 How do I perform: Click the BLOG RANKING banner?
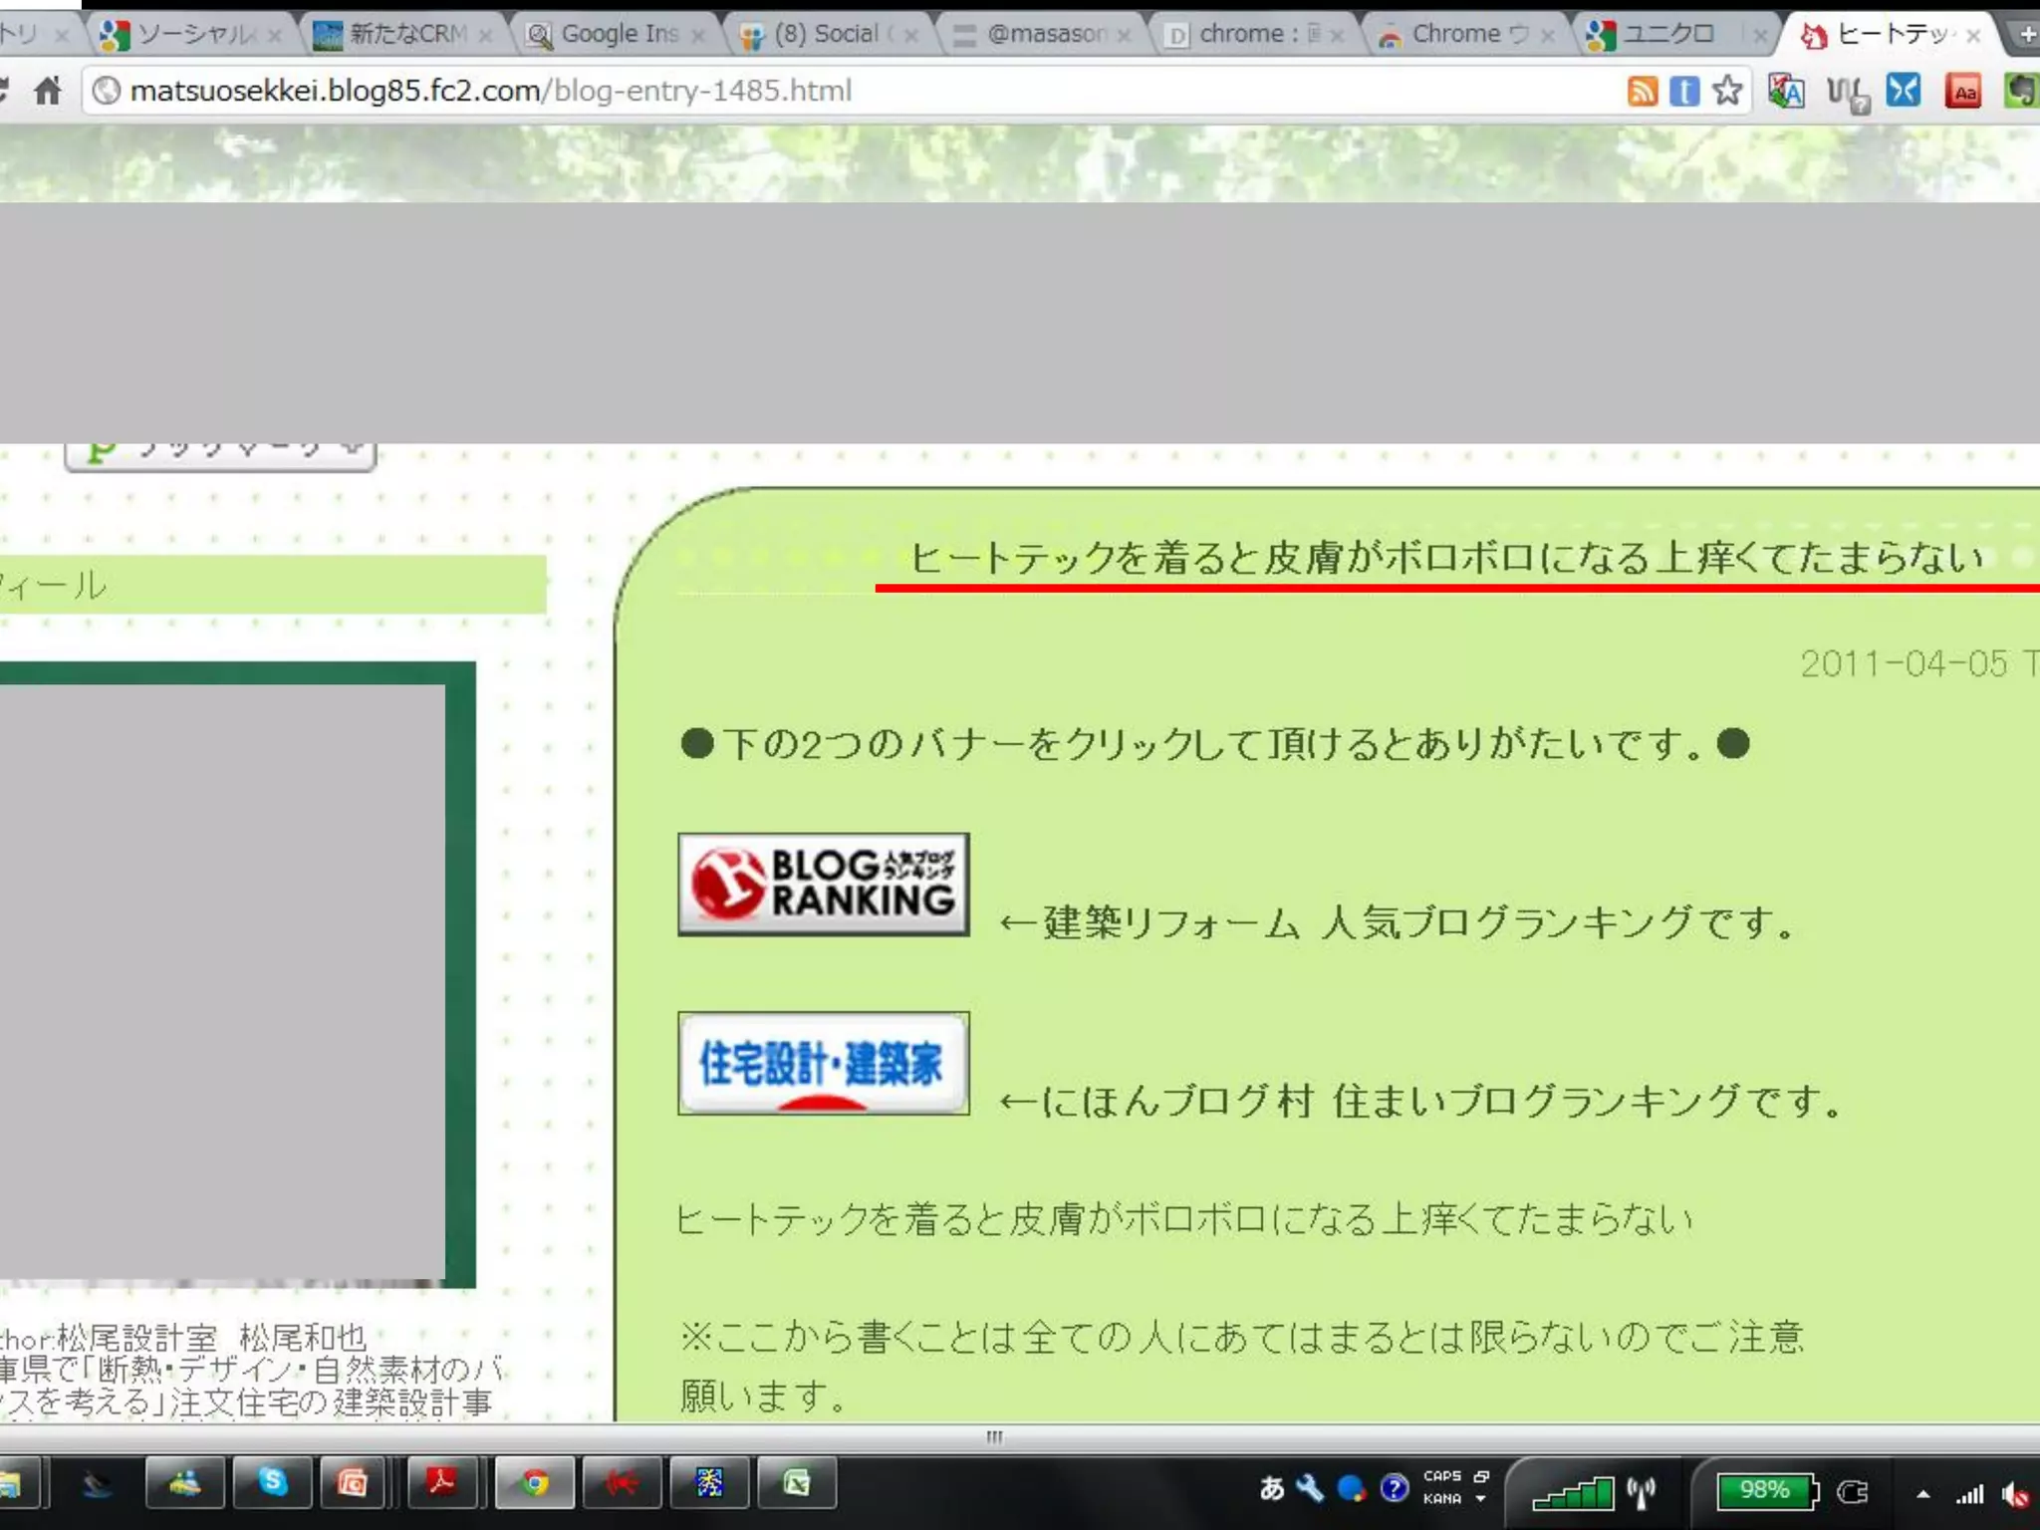823,884
